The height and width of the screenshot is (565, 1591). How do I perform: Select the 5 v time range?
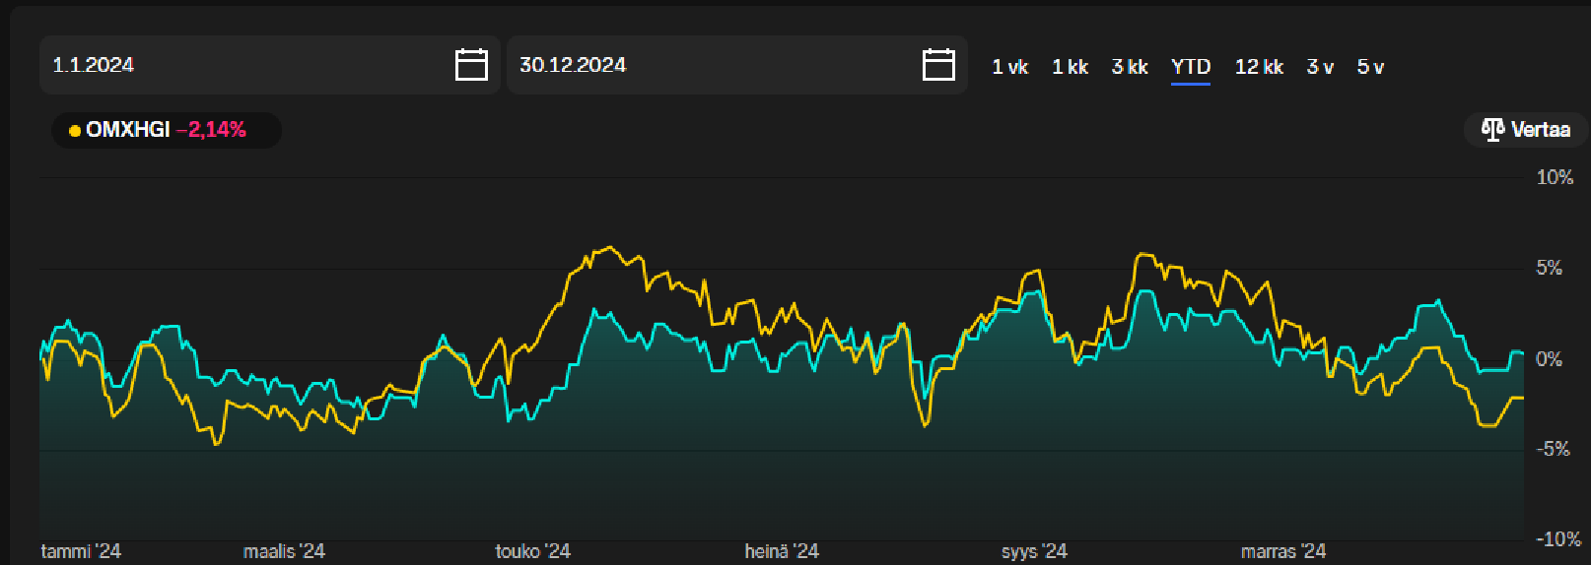pos(1370,67)
